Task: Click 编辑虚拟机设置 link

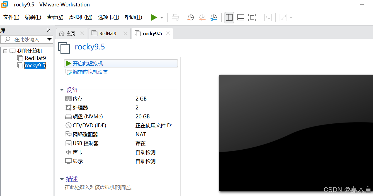Action: 90,72
